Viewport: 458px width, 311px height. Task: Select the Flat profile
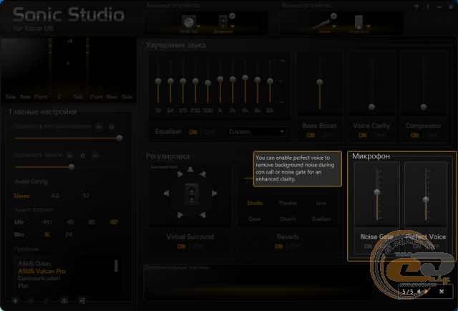[x=23, y=286]
